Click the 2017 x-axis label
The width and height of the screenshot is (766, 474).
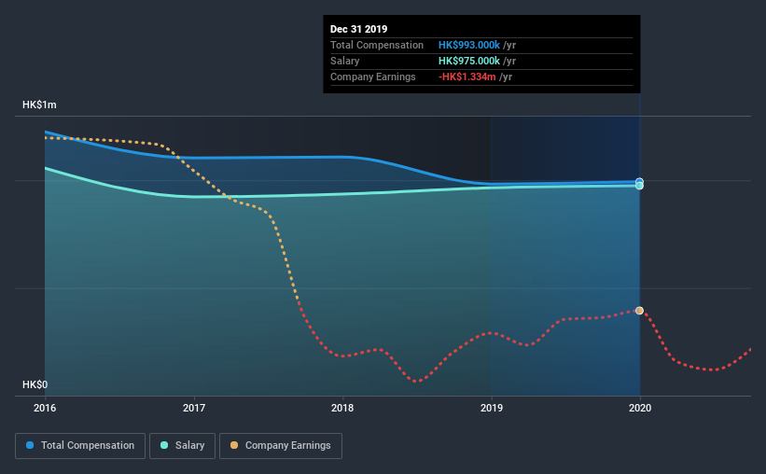coord(194,408)
